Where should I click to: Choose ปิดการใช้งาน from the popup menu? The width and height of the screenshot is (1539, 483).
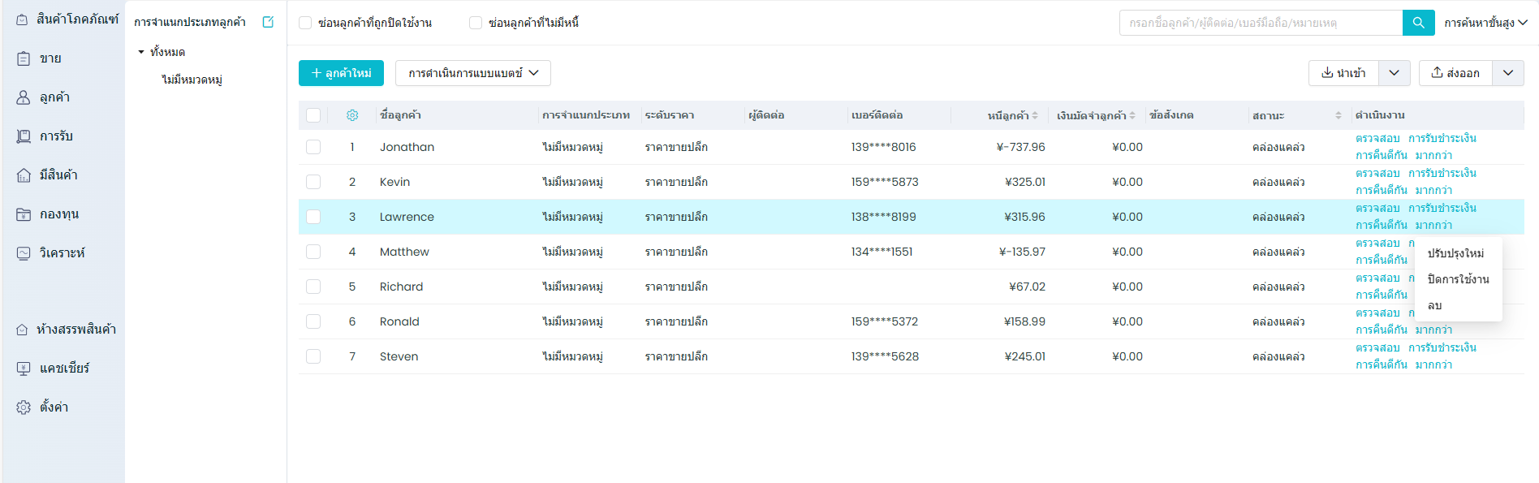[1458, 279]
